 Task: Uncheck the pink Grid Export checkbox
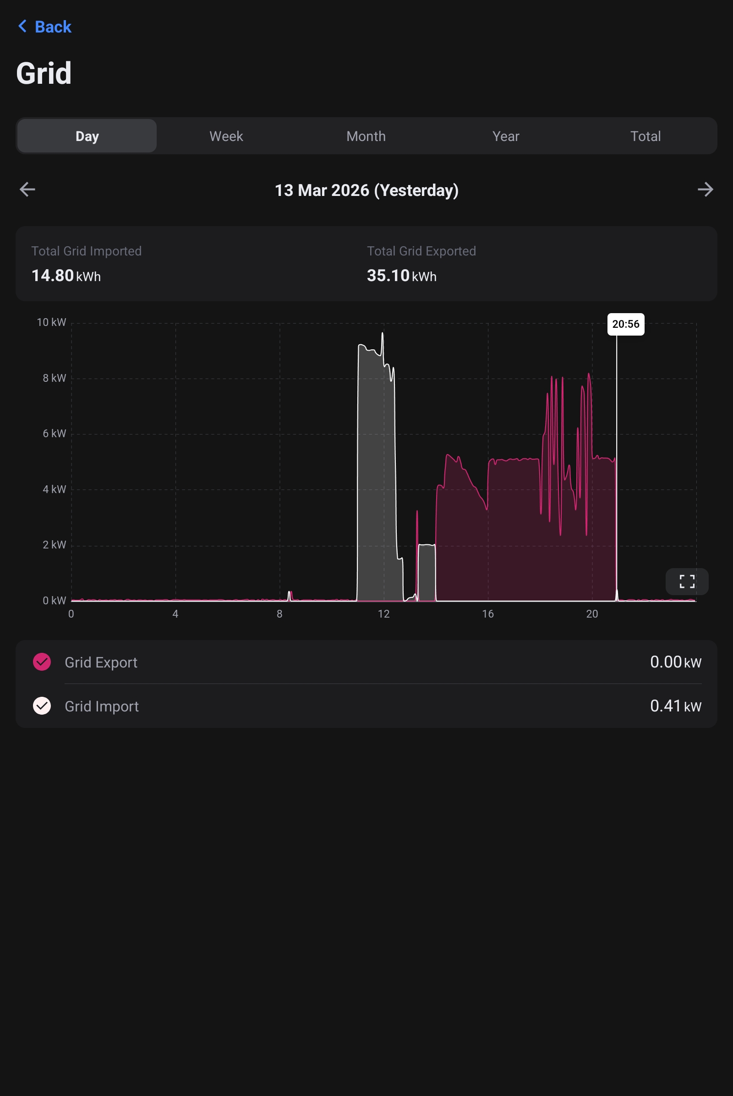pos(42,662)
